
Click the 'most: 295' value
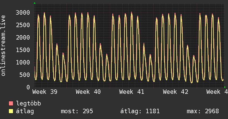77,111
